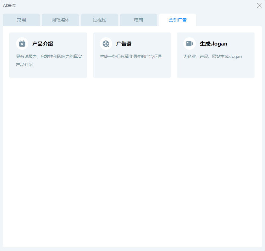Click the video camera icon for 生成slogan
The image size is (265, 251).
click(190, 44)
